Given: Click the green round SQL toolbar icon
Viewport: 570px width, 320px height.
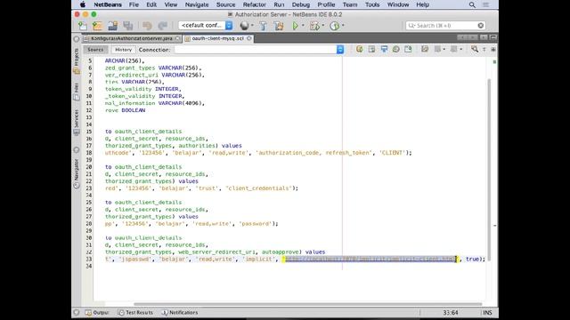Looking at the screenshot, I should [x=395, y=49].
